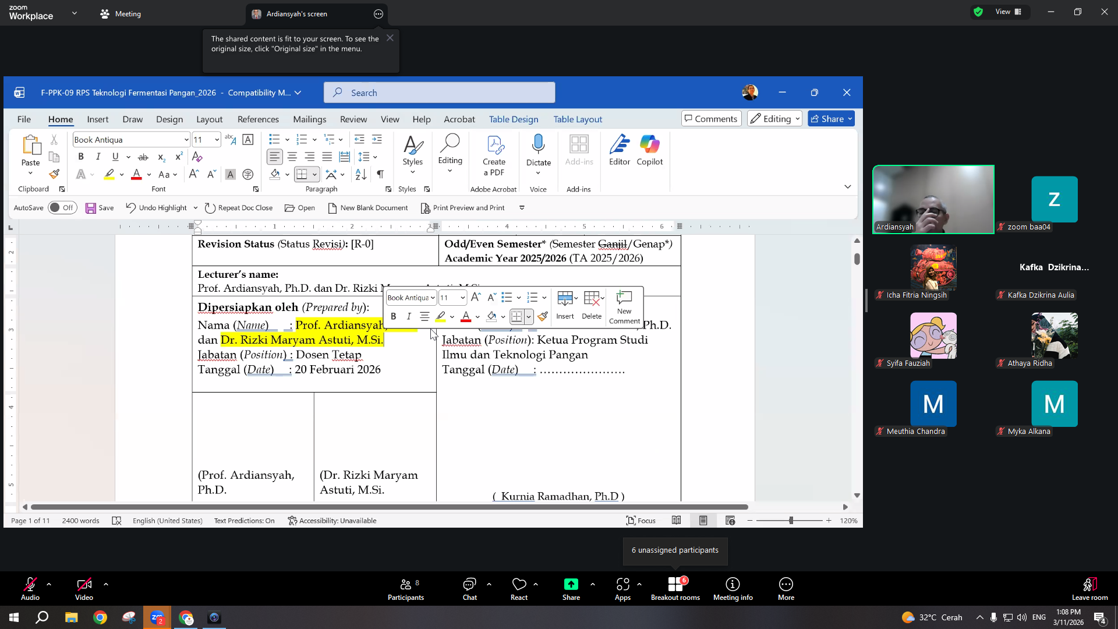Switch to Read Mode in the status bar

[676, 521]
